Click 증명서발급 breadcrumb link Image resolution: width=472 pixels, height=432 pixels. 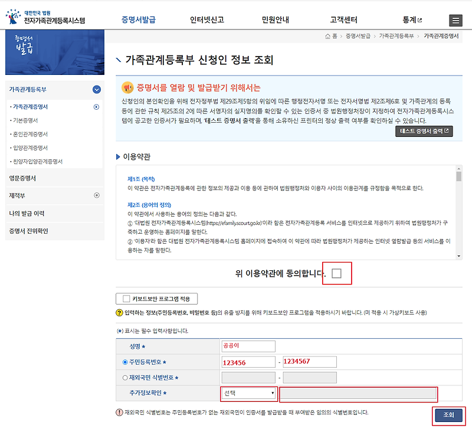coord(358,36)
